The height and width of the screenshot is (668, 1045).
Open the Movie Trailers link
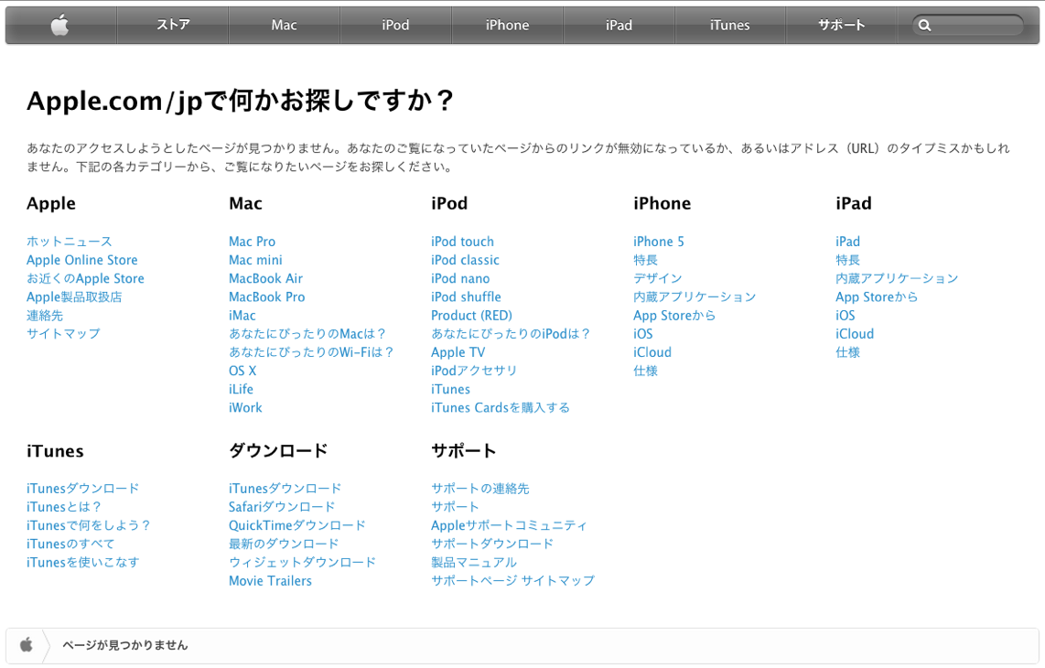270,581
